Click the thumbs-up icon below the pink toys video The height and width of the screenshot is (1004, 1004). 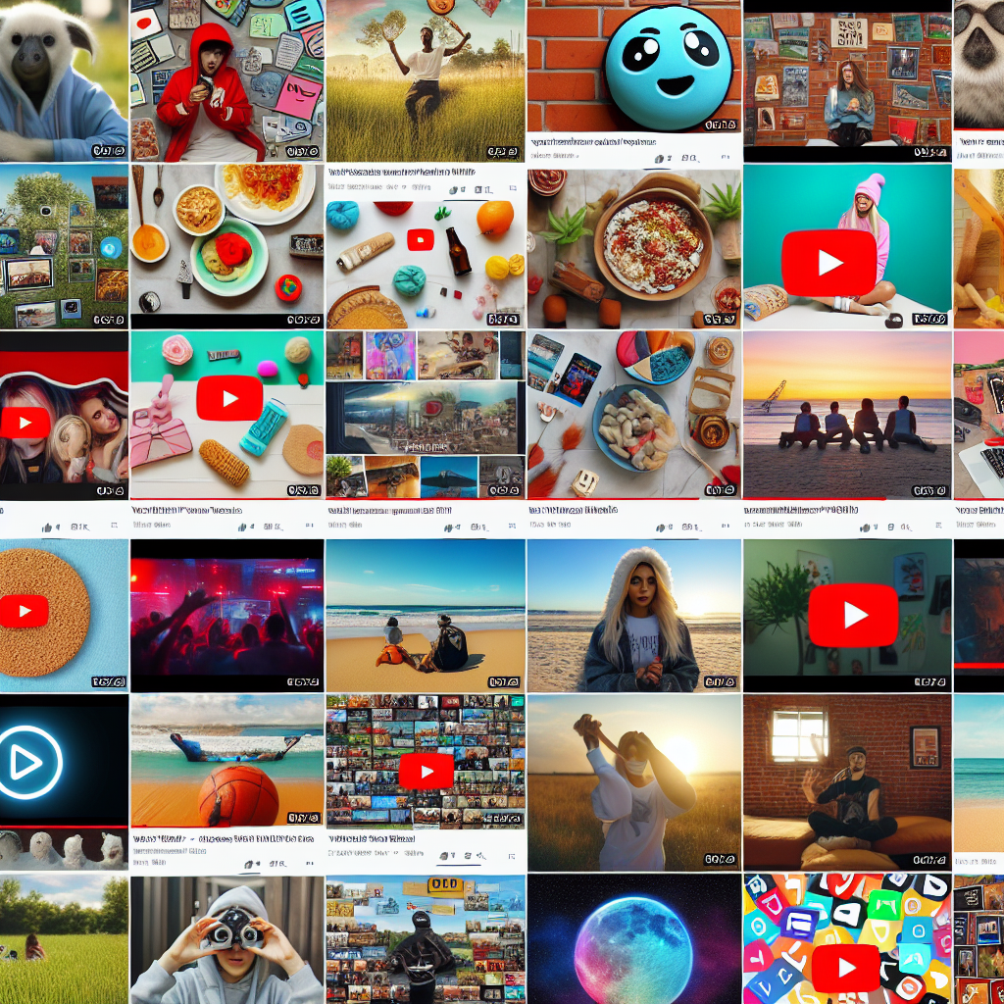[242, 527]
